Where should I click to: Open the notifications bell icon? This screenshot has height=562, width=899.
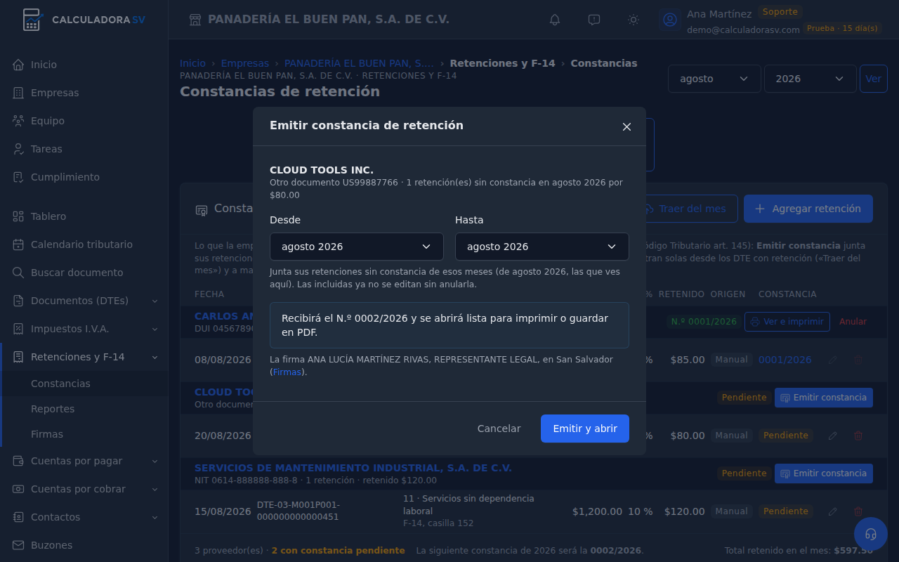coord(555,20)
